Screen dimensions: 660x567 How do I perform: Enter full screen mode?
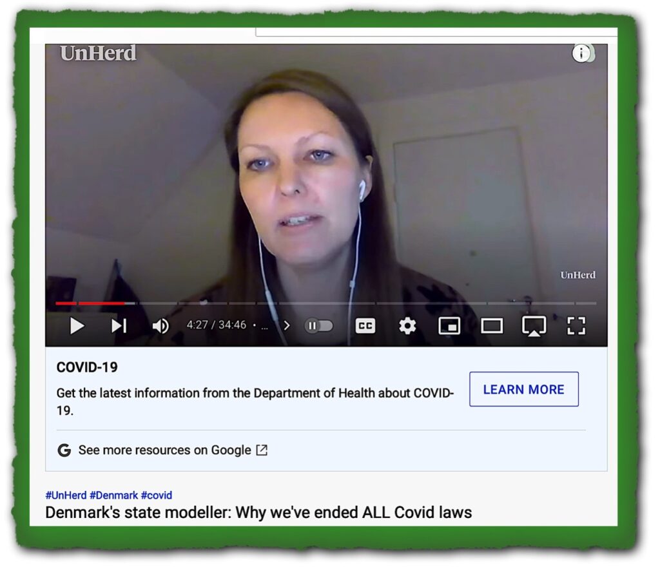(x=576, y=326)
